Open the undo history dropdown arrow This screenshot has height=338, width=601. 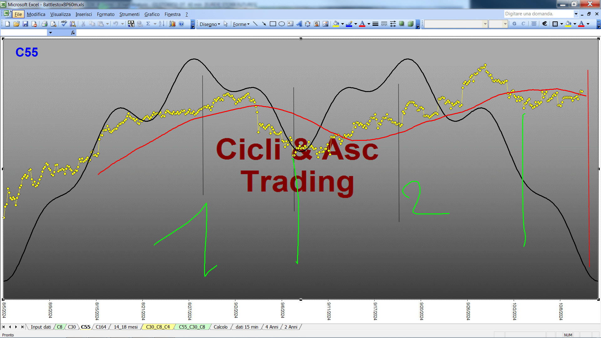(x=122, y=24)
